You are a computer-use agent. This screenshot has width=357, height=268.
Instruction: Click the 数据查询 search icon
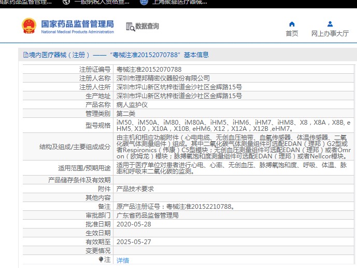pos(131,26)
